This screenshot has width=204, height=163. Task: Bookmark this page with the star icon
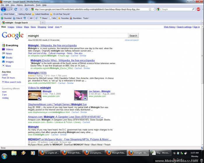[x=150, y=9]
